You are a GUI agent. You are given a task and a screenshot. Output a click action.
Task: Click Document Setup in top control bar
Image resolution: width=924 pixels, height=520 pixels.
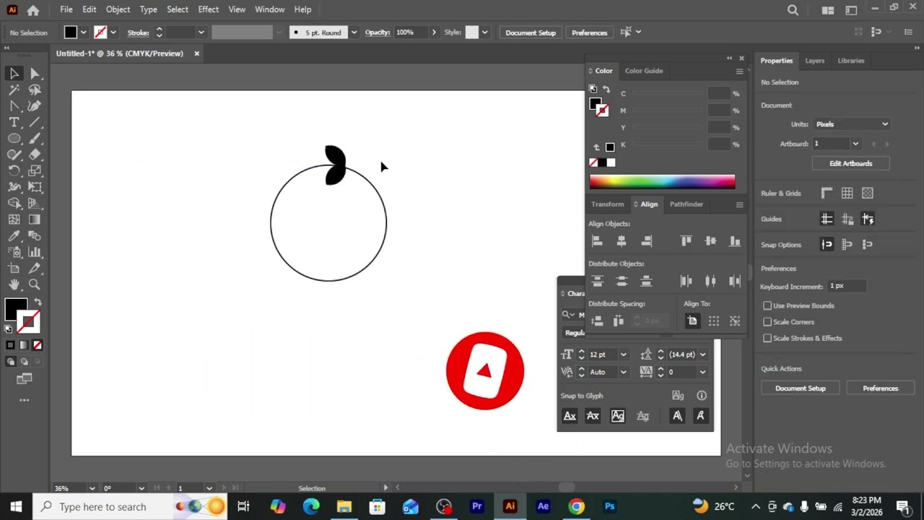531,32
